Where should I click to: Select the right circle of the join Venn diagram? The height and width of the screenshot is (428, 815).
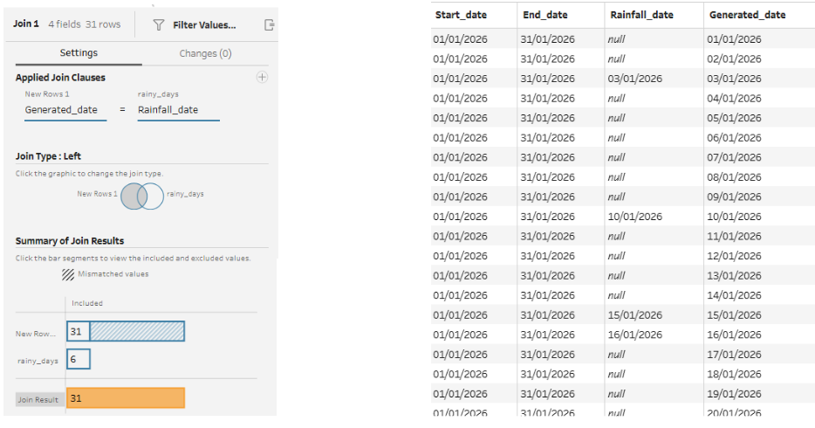pyautogui.click(x=154, y=196)
